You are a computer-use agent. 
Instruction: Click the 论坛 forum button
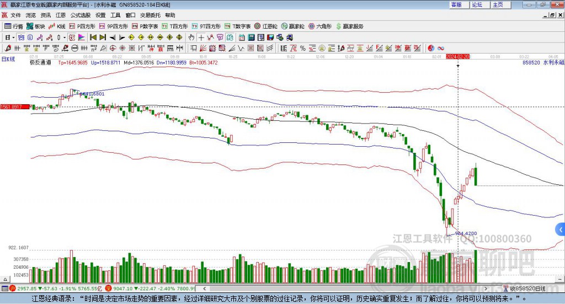479,4
